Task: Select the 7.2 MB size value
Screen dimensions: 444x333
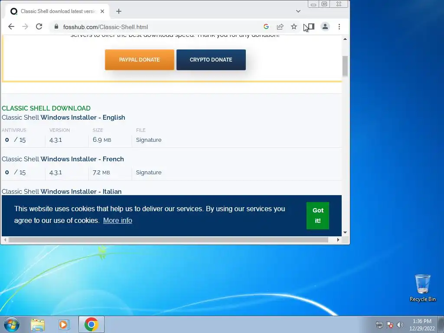Action: (x=101, y=173)
